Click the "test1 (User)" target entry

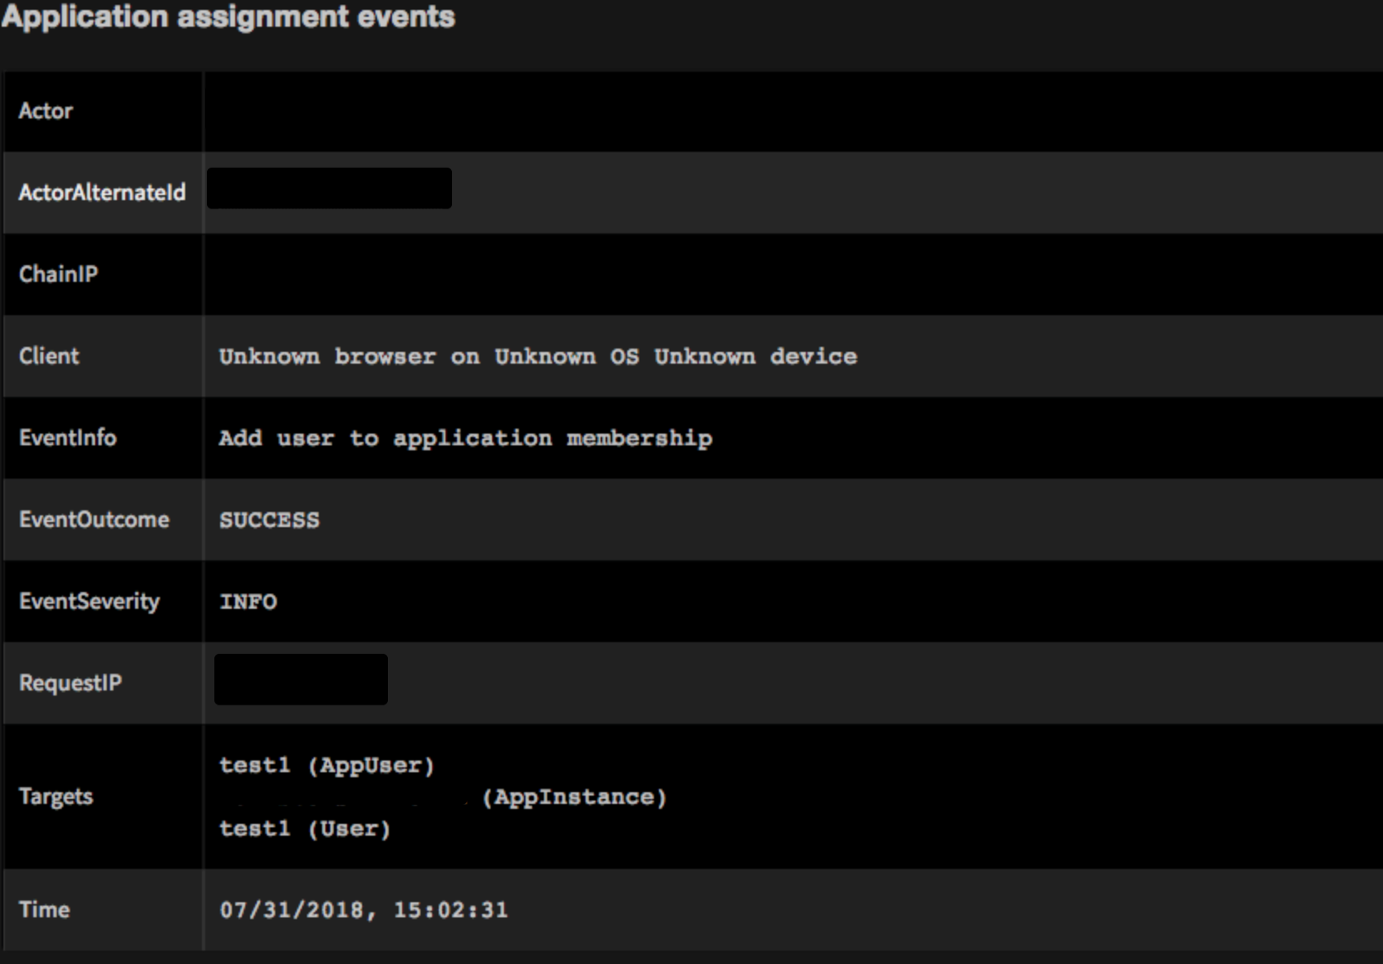304,829
